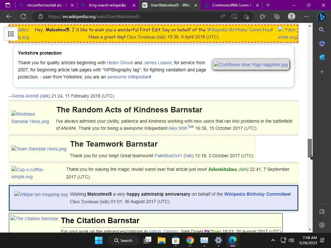Open Julietdeltalima user page link
Image resolution: width=331 pixels, height=248 pixels.
point(222,169)
